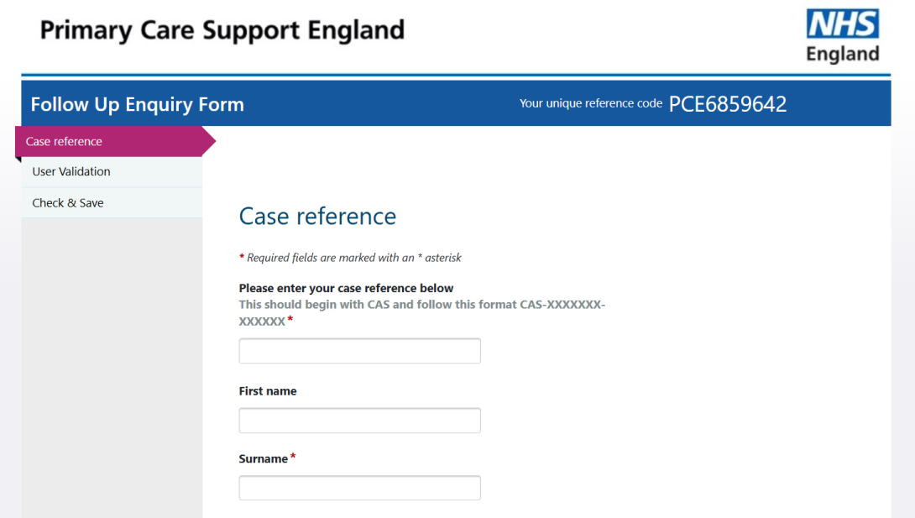Click the Surname text field

(x=359, y=487)
